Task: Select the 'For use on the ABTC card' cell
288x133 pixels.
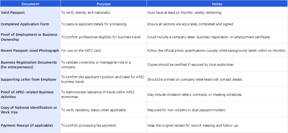Action: click(104, 51)
